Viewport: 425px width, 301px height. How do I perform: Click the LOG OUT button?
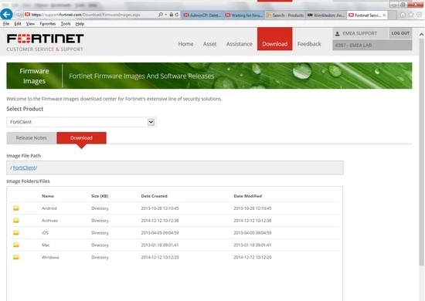(x=400, y=33)
